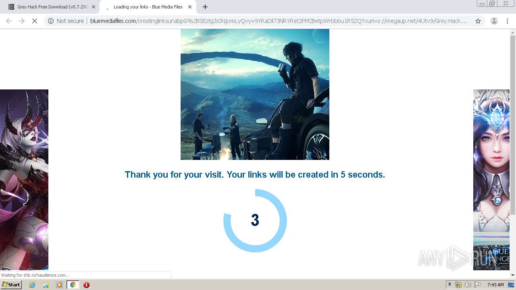The image size is (516, 290).
Task: Open Windows Explorer folder from the taskbar
Action: (46, 285)
